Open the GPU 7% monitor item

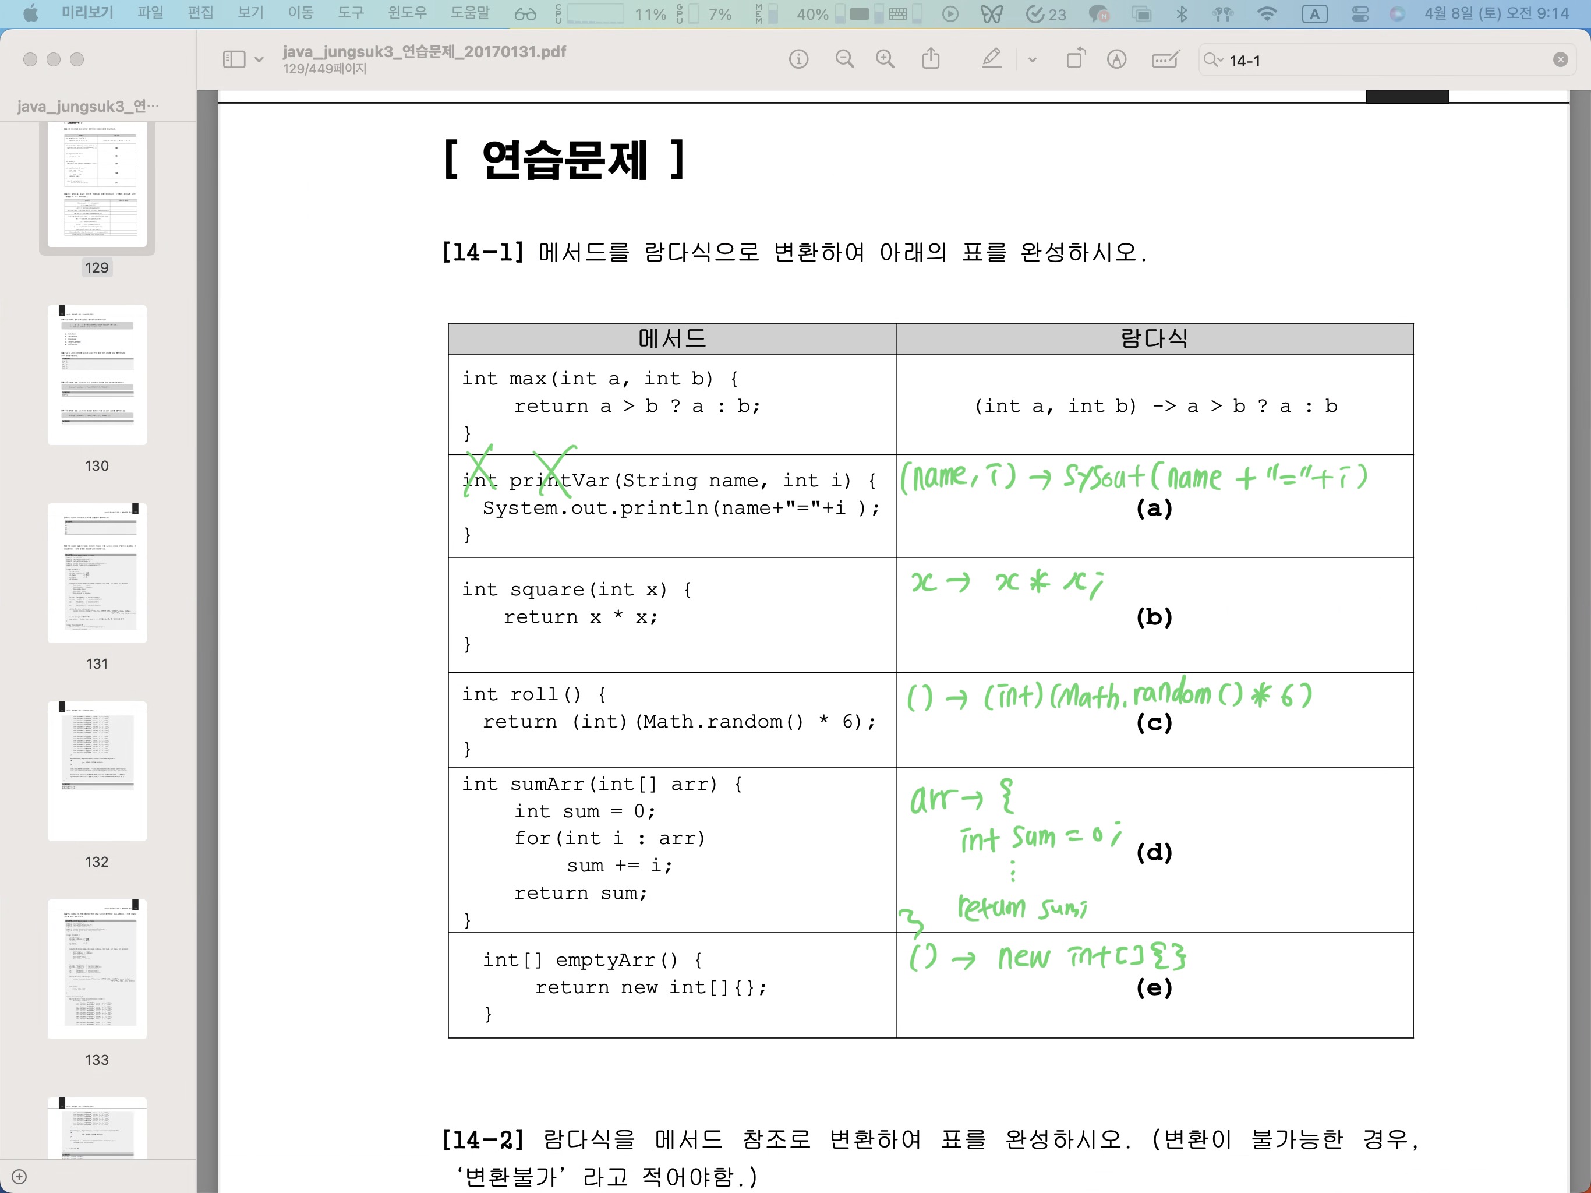(703, 13)
